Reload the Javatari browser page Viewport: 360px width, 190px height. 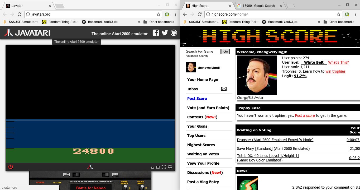tap(19, 14)
